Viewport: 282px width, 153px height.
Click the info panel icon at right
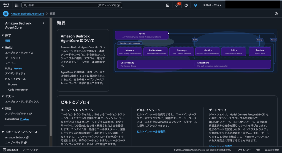point(276,13)
